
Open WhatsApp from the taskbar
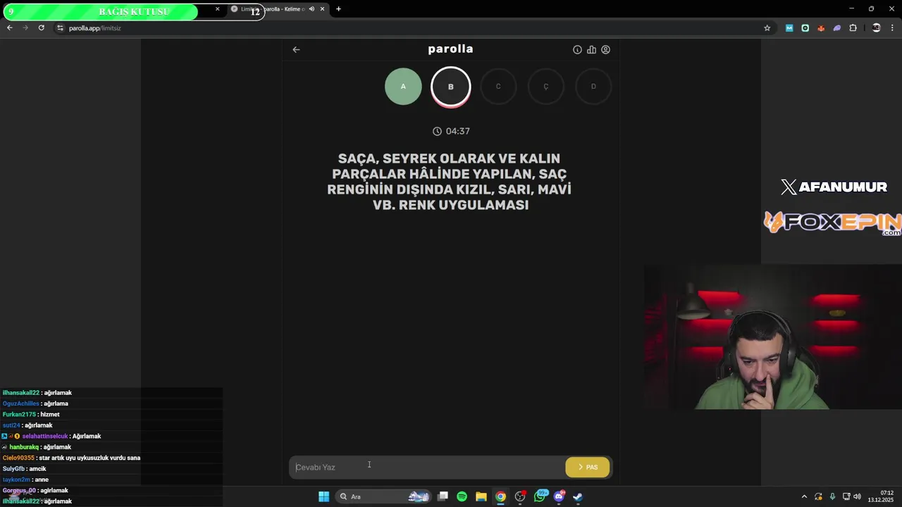(x=540, y=496)
